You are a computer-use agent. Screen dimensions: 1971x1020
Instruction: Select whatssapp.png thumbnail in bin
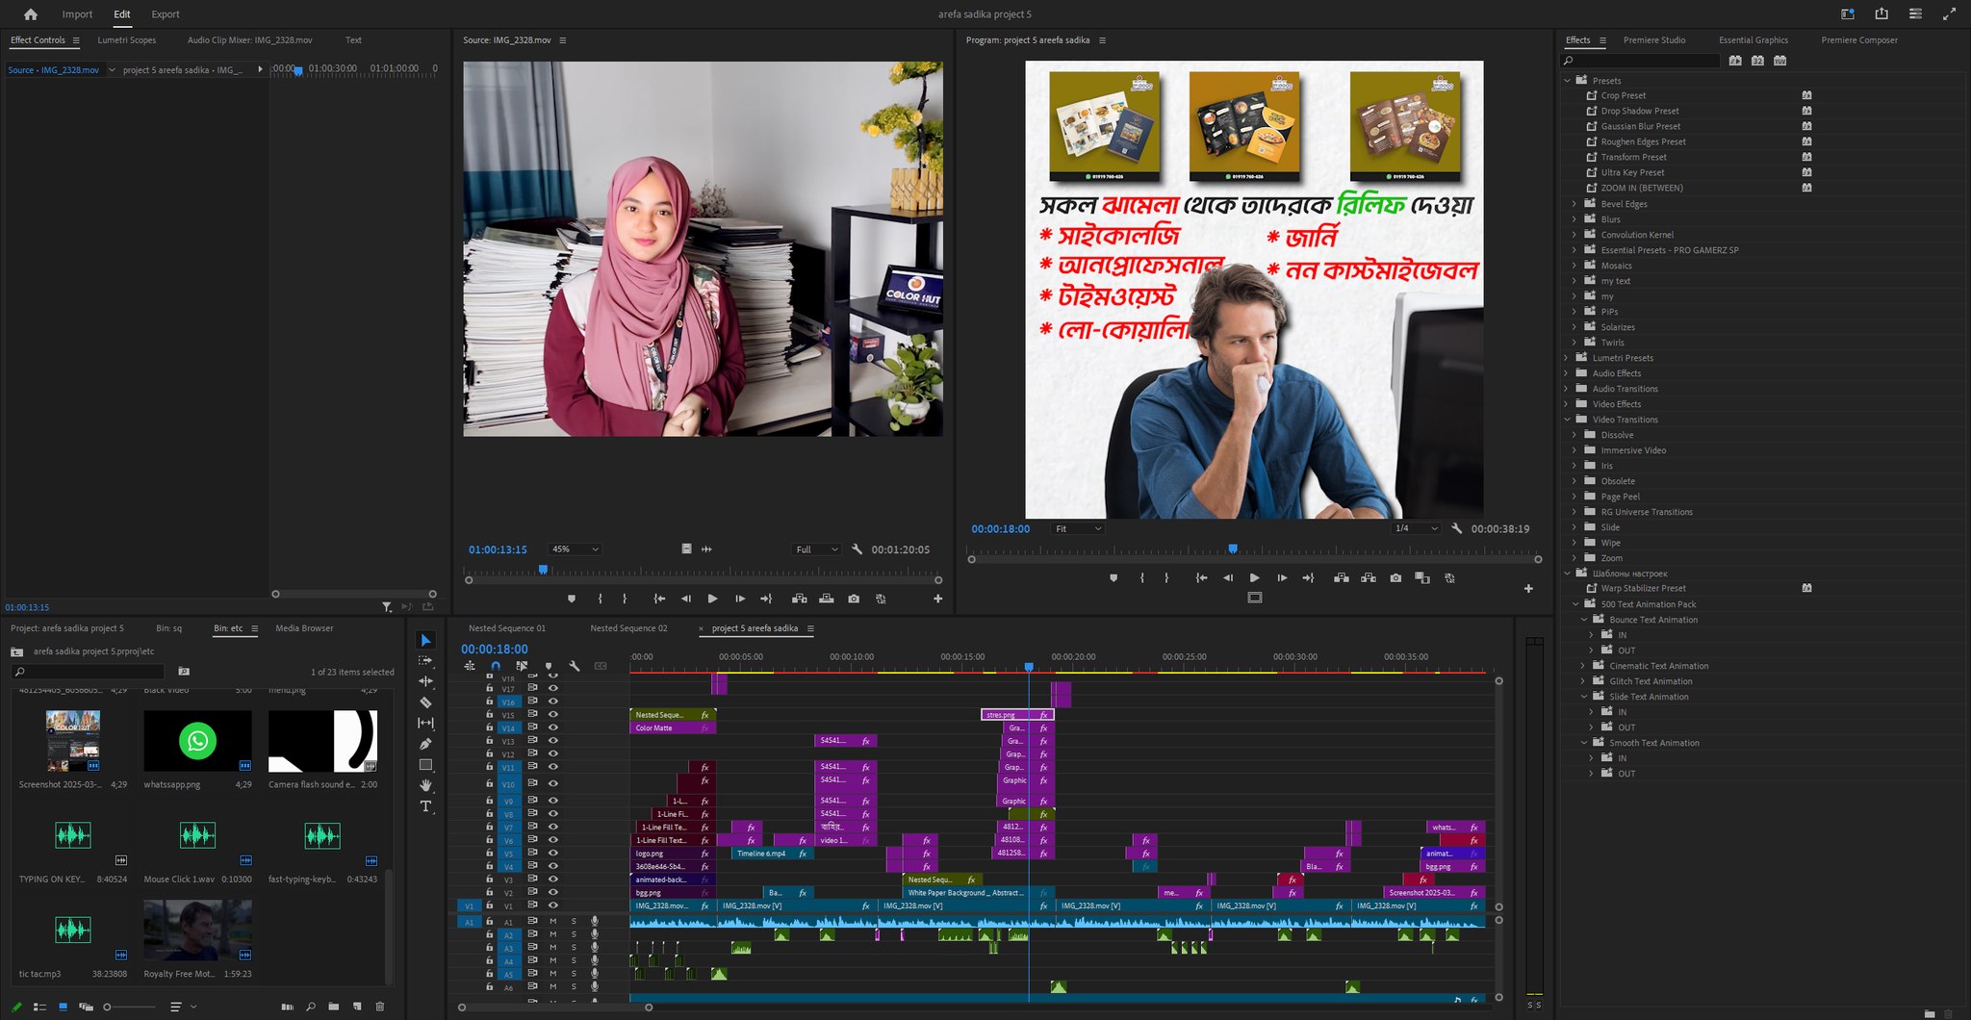pyautogui.click(x=197, y=741)
